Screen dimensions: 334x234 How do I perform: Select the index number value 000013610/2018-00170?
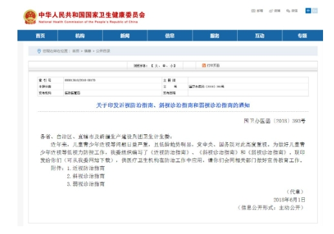80,80
